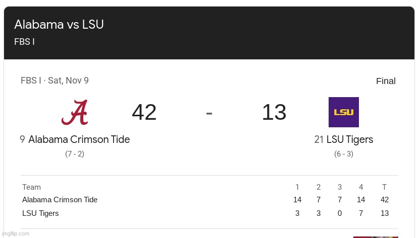
Task: Click LSU's large score of 13
Action: 274,112
